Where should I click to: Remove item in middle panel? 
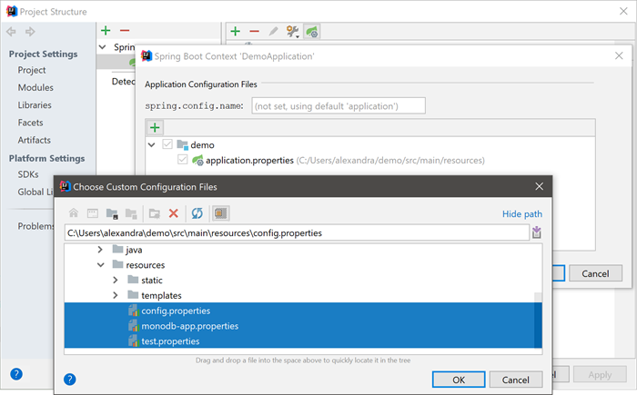(125, 30)
